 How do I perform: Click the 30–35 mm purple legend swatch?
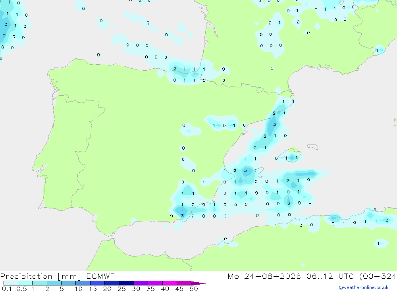(x=141, y=283)
